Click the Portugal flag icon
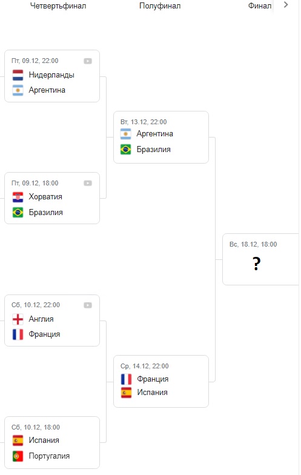The image size is (301, 475). pyautogui.click(x=18, y=456)
